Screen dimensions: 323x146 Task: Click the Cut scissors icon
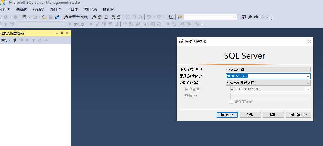click(128, 17)
